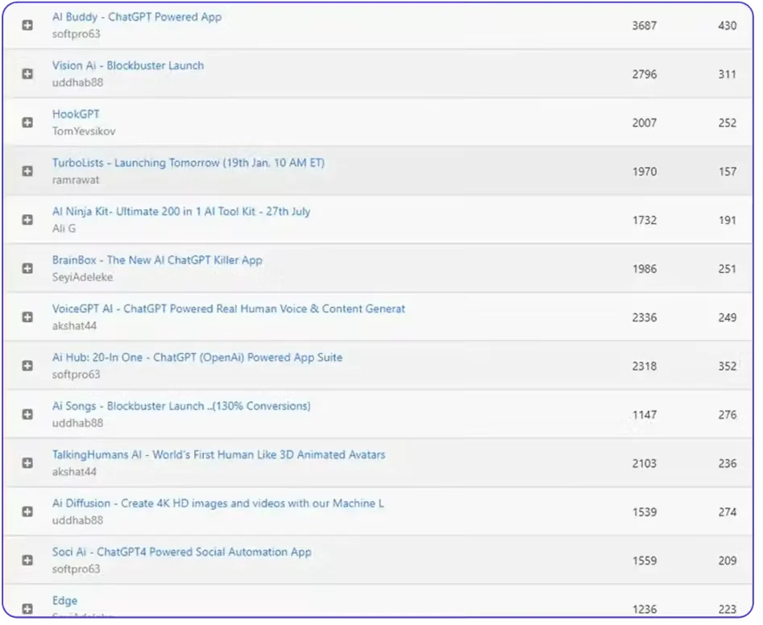763x625 pixels.
Task: Open AI Ninja Kit Ultimate 200 in 1 link
Action: point(181,212)
